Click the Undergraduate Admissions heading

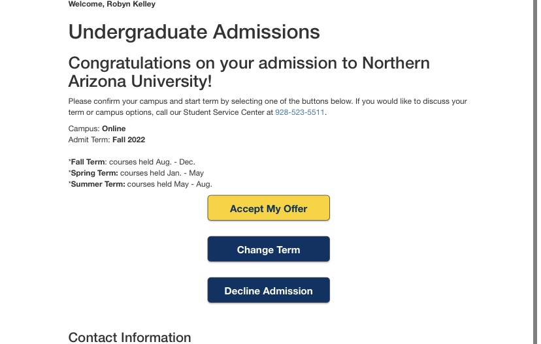(194, 31)
